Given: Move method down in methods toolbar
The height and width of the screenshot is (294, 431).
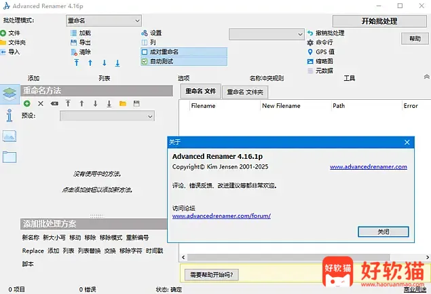Looking at the screenshot, I should tap(96, 104).
